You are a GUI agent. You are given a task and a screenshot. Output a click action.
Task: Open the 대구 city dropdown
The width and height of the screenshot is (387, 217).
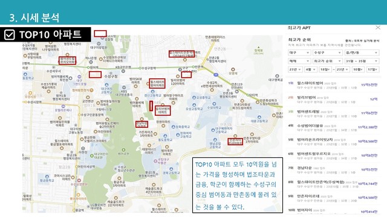coord(299,52)
